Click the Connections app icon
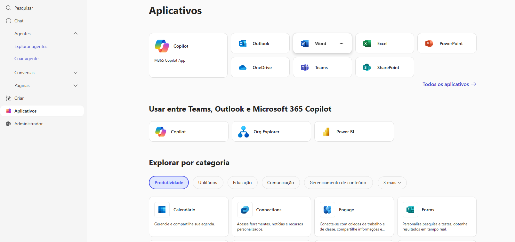This screenshot has width=515, height=242. pos(245,210)
